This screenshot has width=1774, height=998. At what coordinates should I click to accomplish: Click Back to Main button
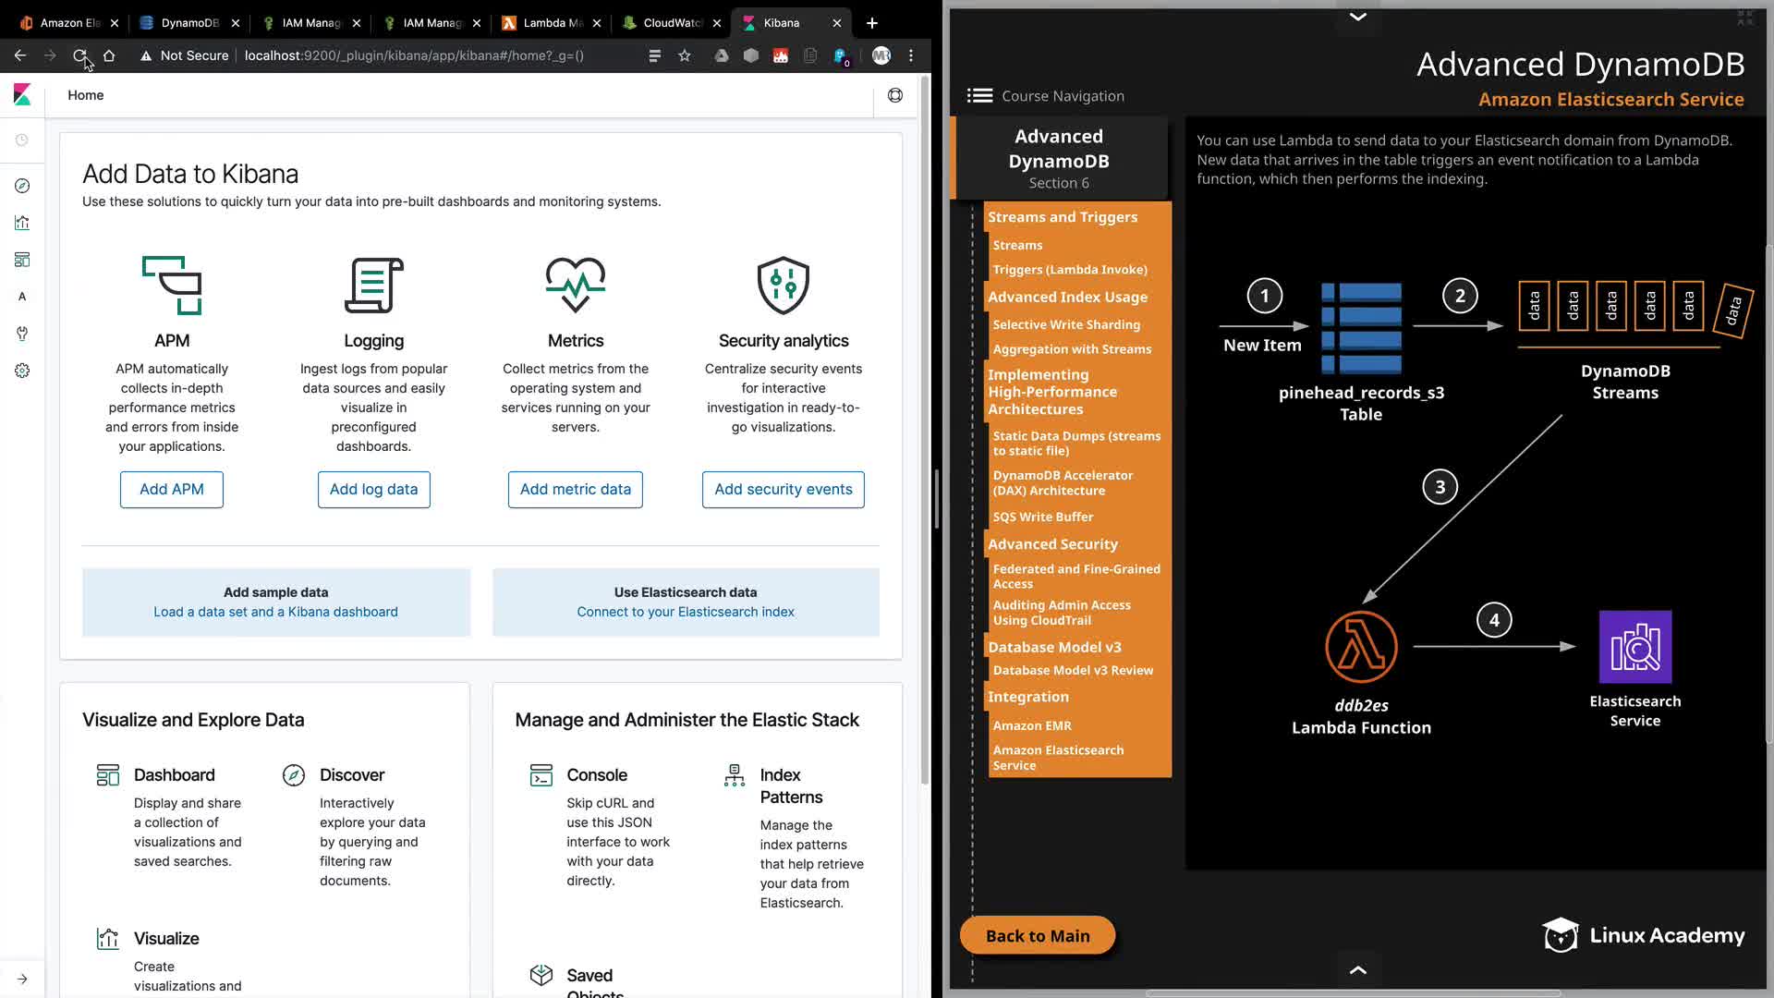coord(1037,935)
